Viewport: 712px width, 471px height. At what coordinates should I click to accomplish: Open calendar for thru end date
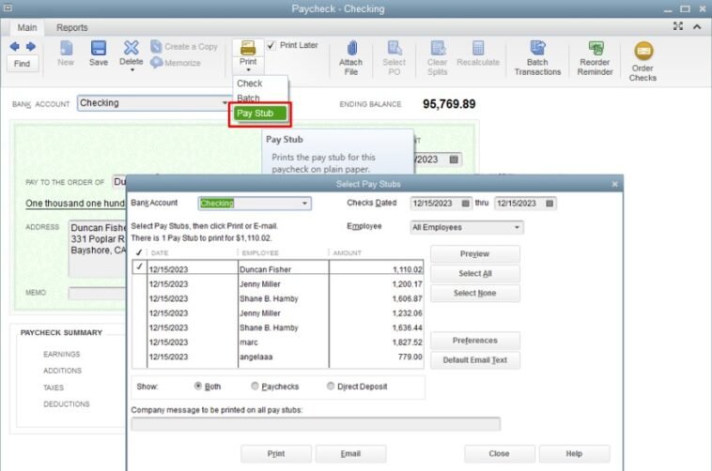[x=549, y=204]
